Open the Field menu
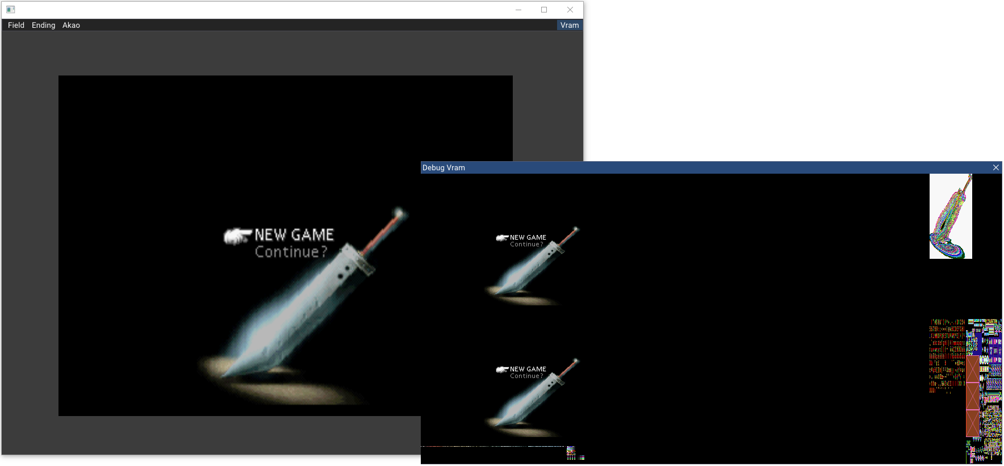Viewport: 1004px width, 466px height. tap(16, 25)
